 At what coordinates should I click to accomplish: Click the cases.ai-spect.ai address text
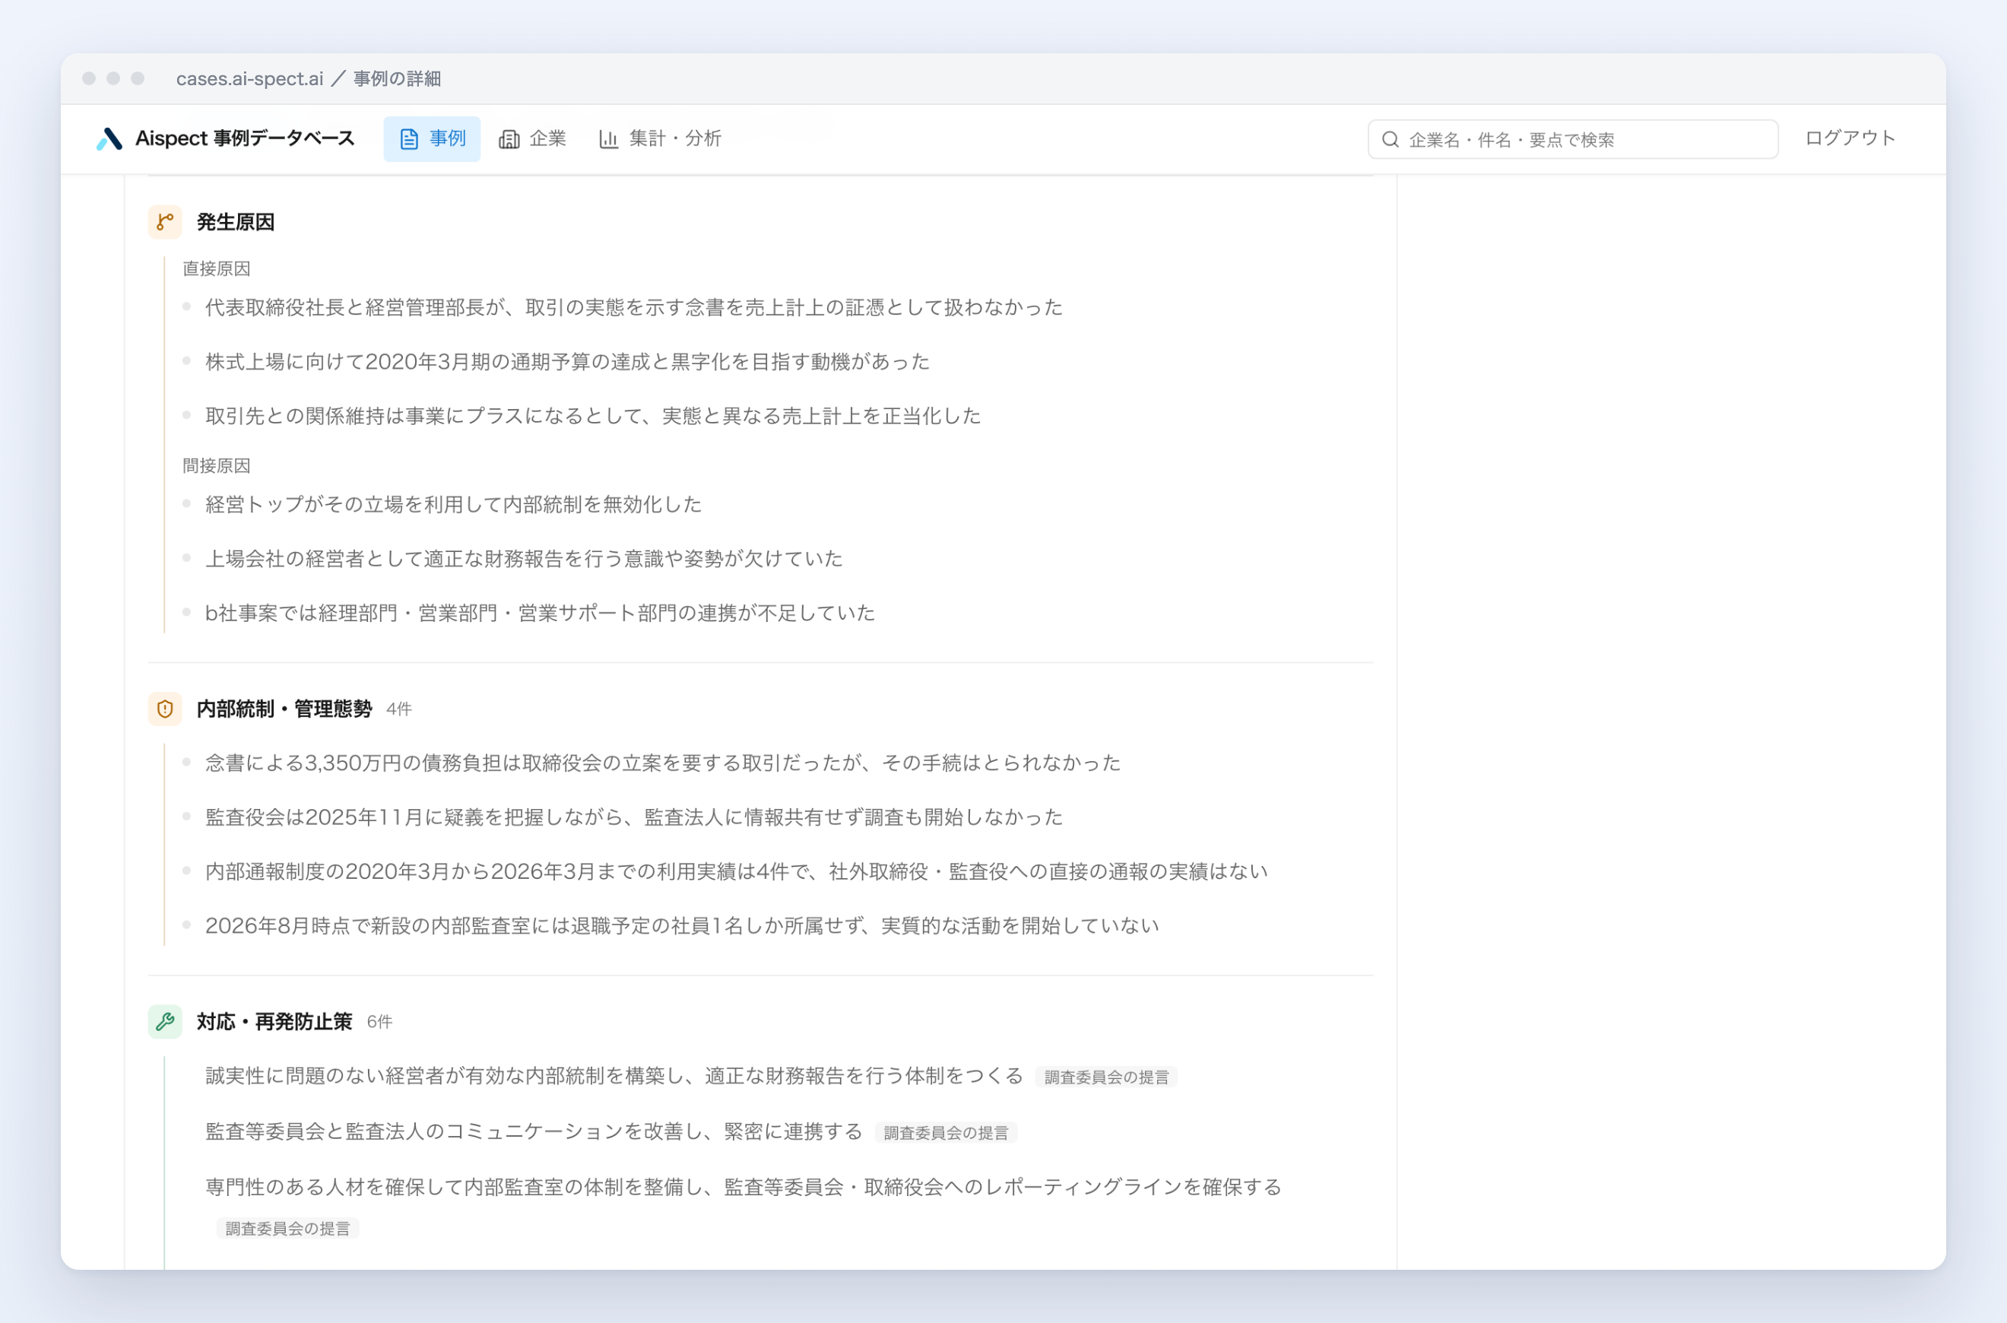pyautogui.click(x=249, y=78)
